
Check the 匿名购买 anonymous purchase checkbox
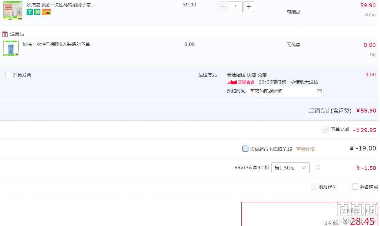click(x=355, y=187)
